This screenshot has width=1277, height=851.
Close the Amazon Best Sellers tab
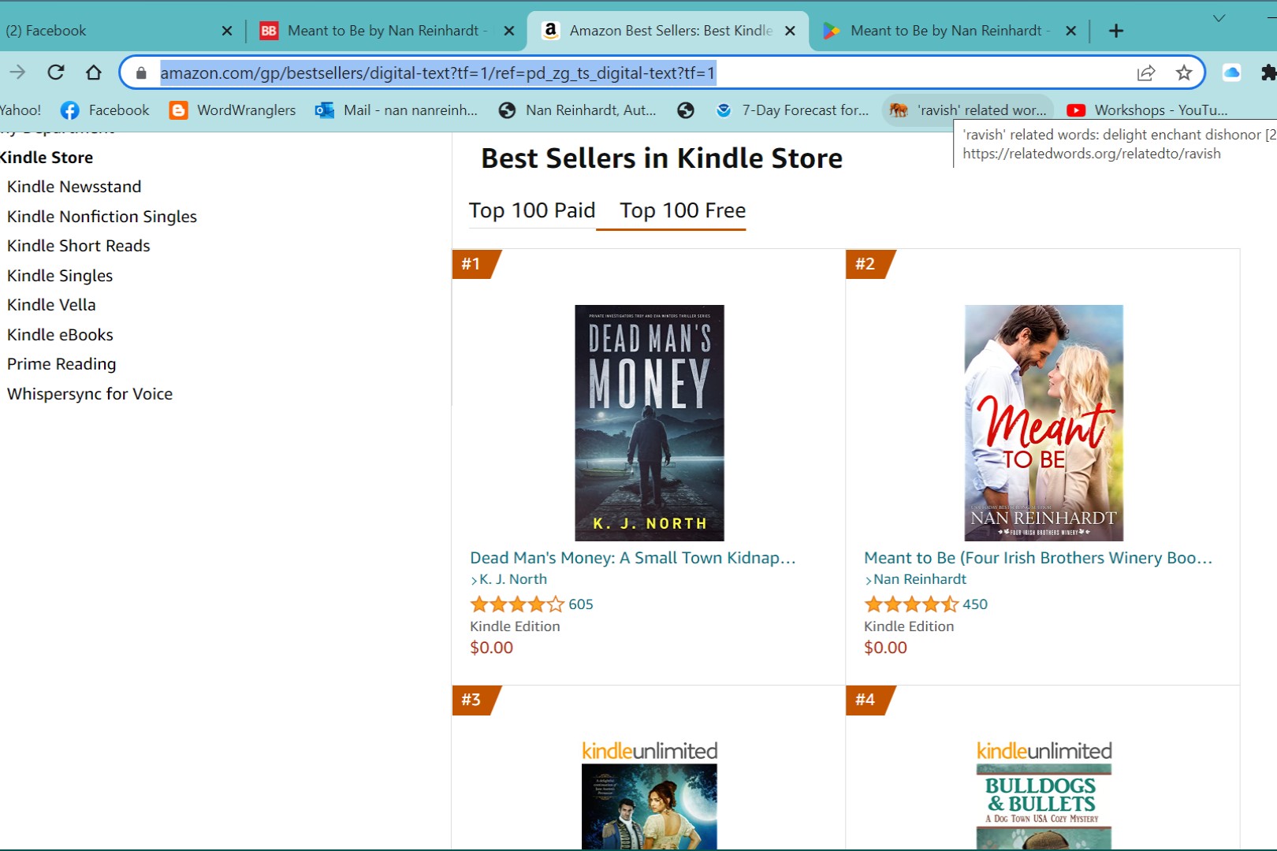pos(790,31)
